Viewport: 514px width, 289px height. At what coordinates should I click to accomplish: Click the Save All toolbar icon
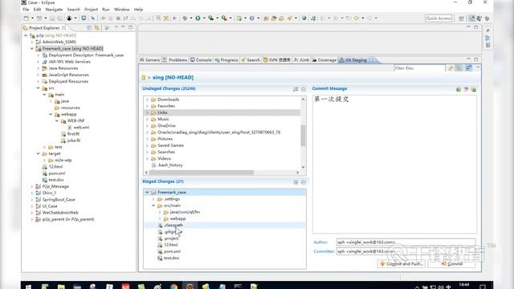pos(59,18)
